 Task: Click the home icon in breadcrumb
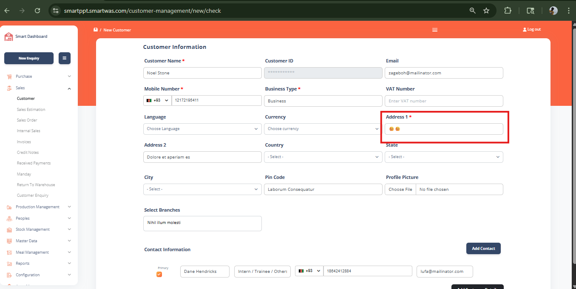point(96,30)
